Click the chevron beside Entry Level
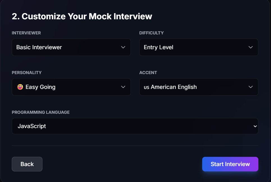 [250, 47]
